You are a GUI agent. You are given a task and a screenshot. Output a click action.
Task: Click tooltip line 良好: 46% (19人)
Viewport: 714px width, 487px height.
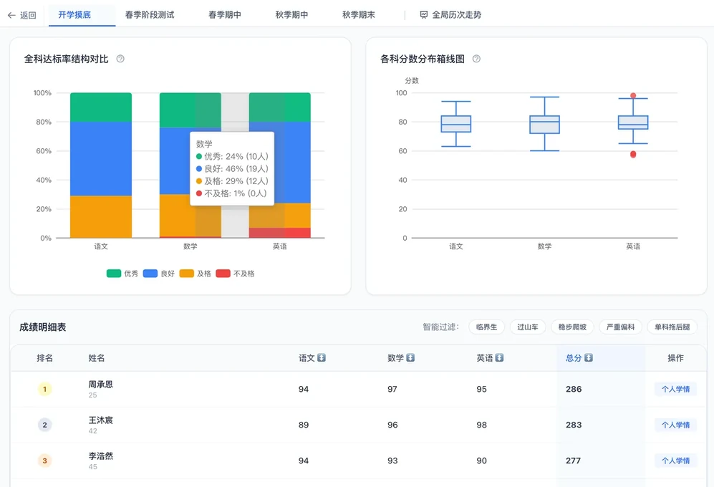coord(232,168)
